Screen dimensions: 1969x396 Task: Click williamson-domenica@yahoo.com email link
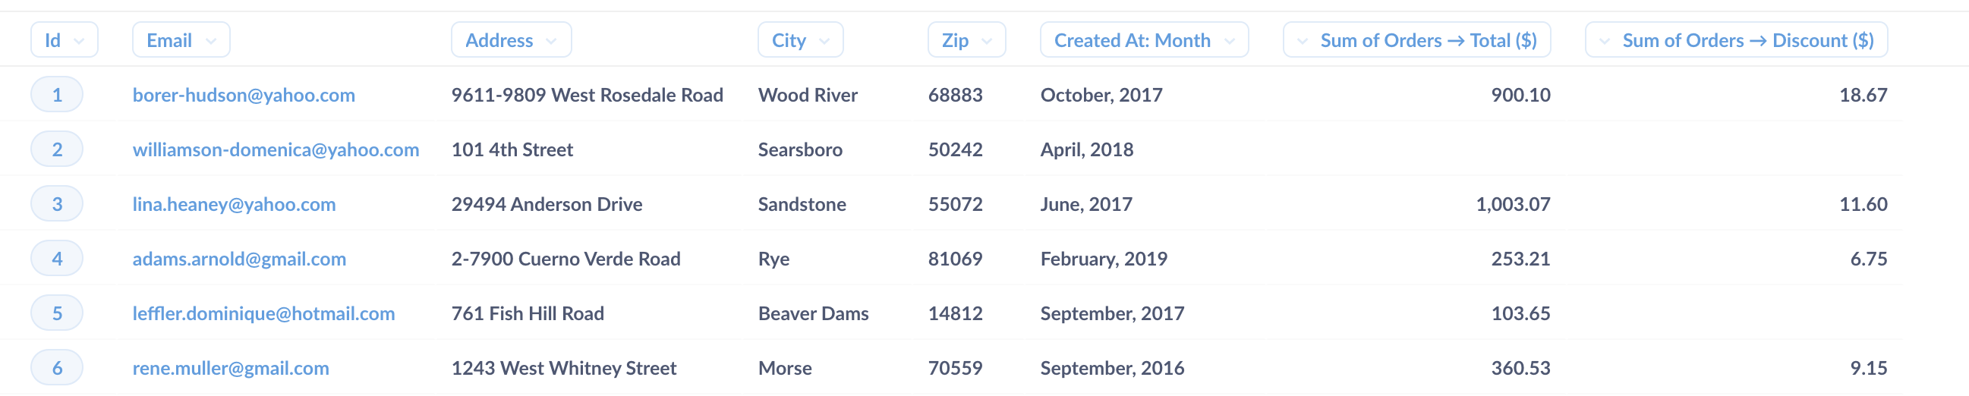coord(276,149)
